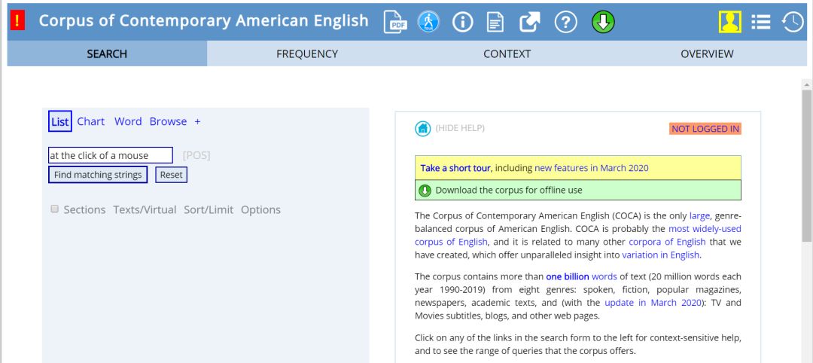
Task: Open the yellow user profile icon
Action: (729, 22)
